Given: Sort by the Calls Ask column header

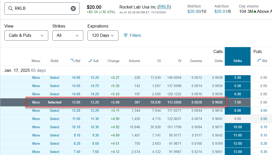Looking at the screenshot, I should (x=93, y=61).
